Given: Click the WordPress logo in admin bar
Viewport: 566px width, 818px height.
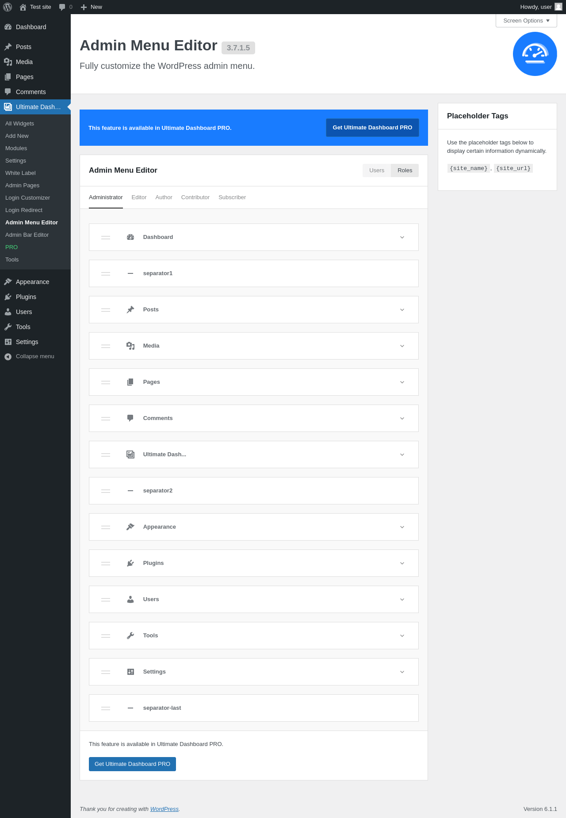Looking at the screenshot, I should [8, 7].
